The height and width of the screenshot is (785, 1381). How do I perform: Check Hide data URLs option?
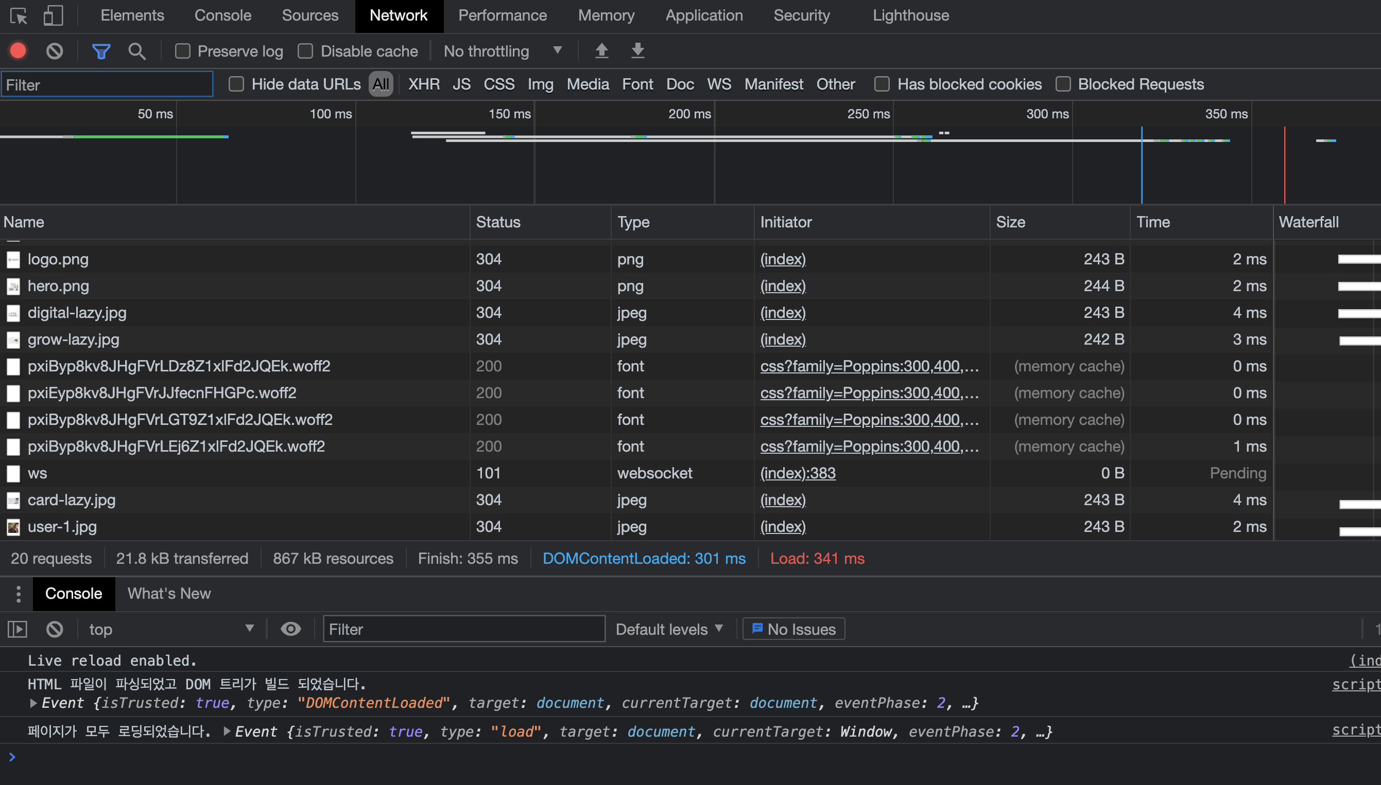(236, 84)
